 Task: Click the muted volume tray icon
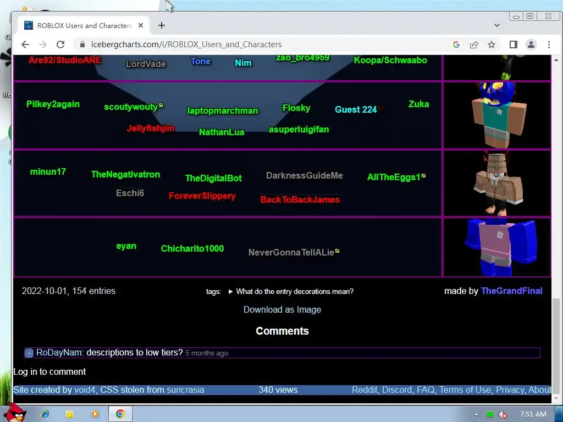pyautogui.click(x=503, y=414)
